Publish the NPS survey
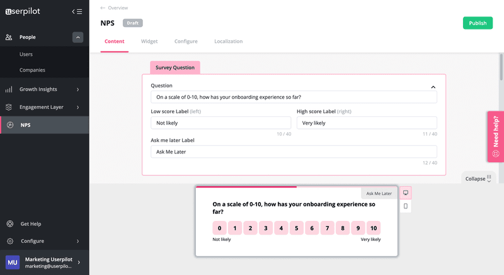The image size is (504, 275). [478, 23]
